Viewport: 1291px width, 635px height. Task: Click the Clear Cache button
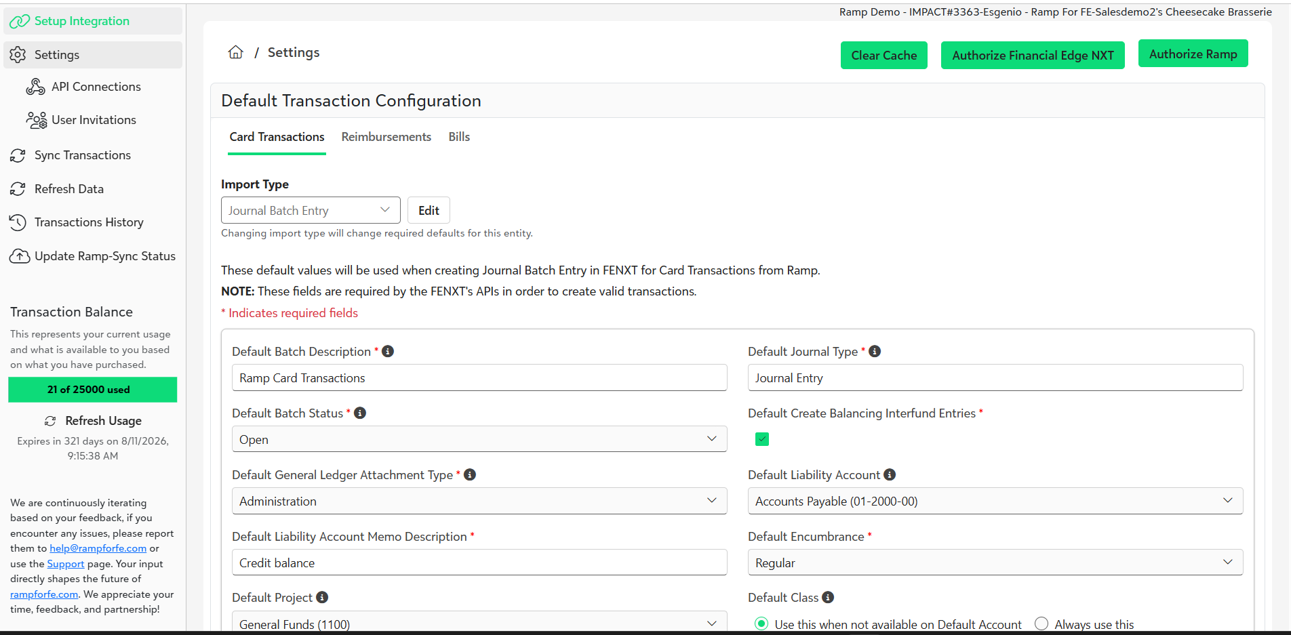(884, 56)
